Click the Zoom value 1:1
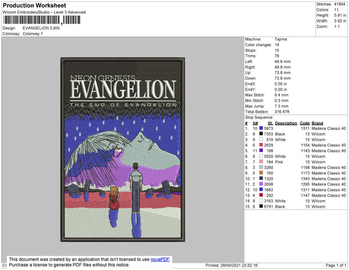Image resolution: width=349 pixels, height=270 pixels. 337,27
